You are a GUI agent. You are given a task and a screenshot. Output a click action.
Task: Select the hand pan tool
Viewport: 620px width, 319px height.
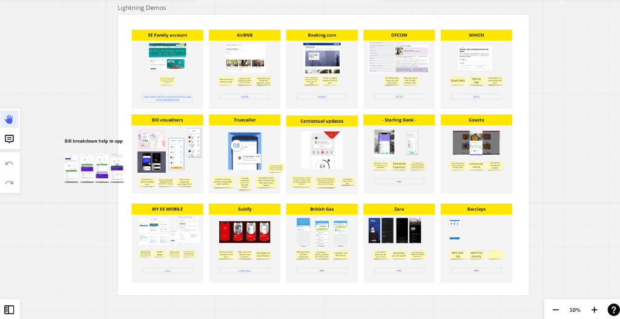(10, 119)
